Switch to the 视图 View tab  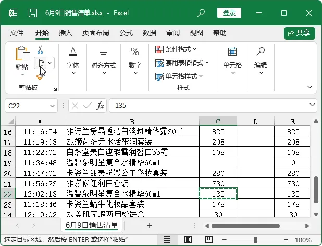[x=196, y=33]
